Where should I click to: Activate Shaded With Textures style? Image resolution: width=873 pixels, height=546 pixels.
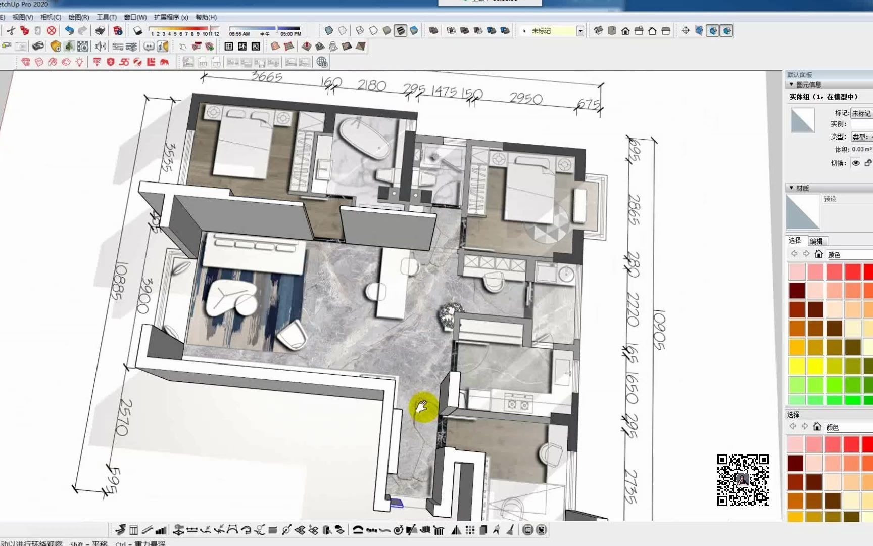coord(400,31)
